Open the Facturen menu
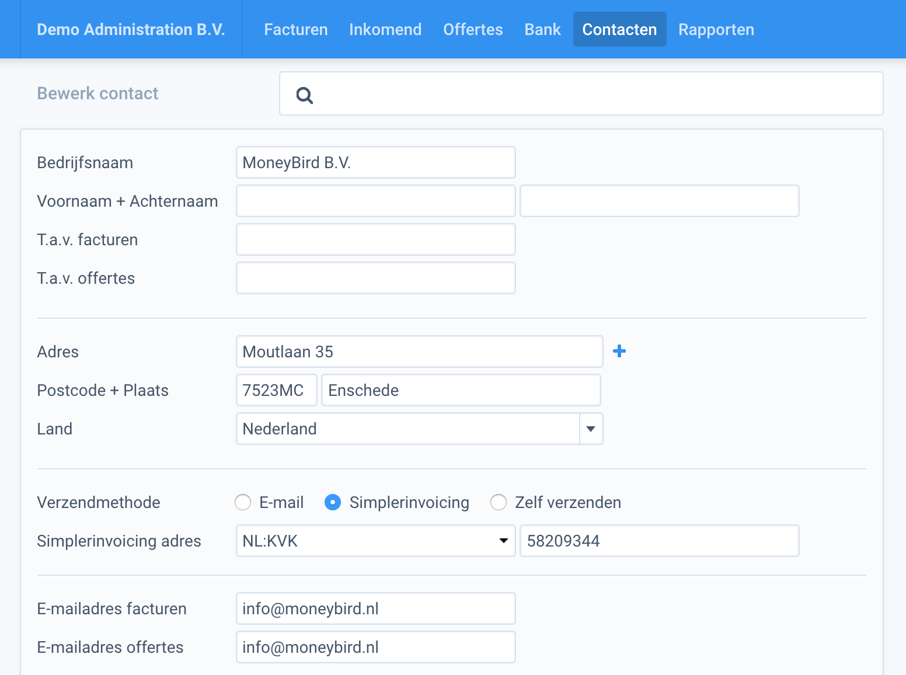The width and height of the screenshot is (906, 675). coord(296,29)
